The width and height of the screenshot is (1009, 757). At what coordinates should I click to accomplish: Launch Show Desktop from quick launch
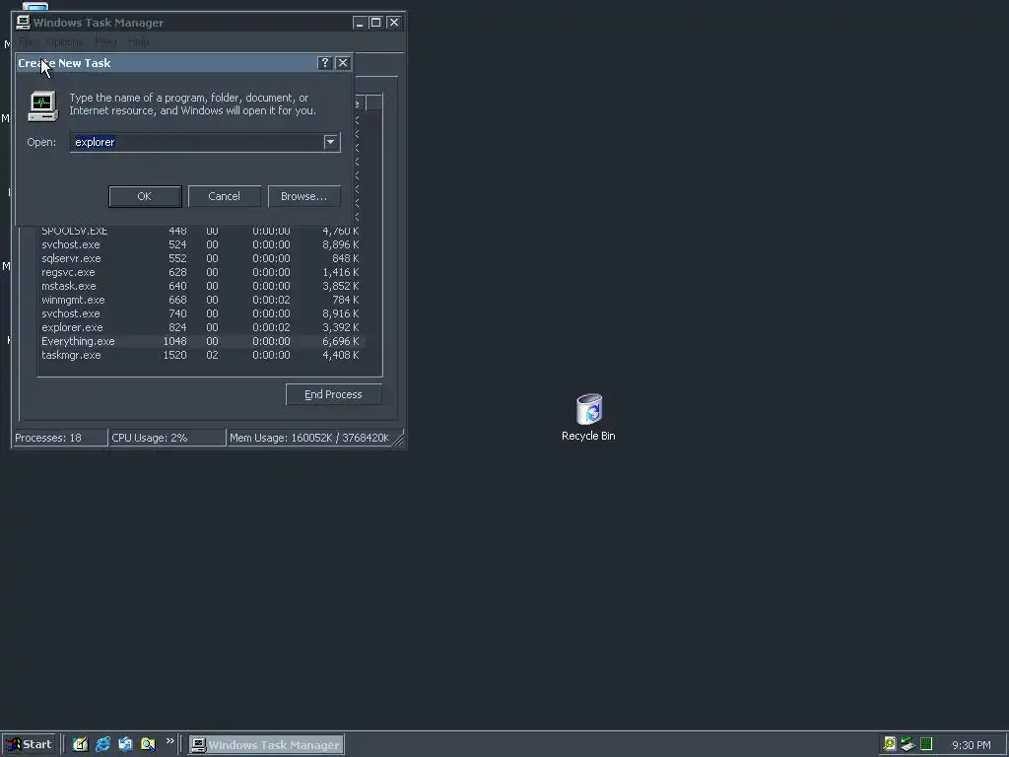pos(80,744)
